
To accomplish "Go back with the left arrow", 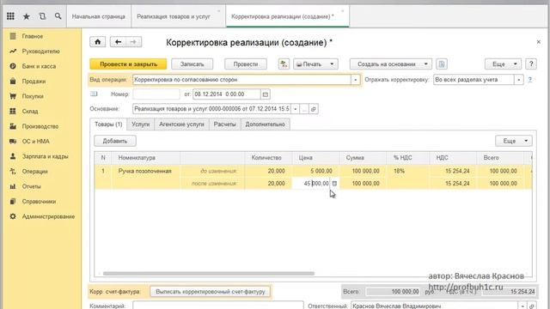I will [x=119, y=42].
